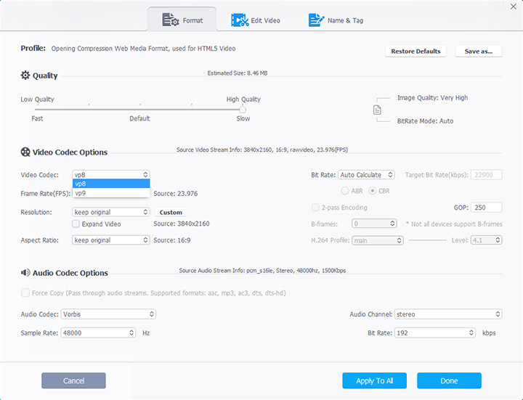Click the Audio Codec Options speaker icon

[26, 273]
